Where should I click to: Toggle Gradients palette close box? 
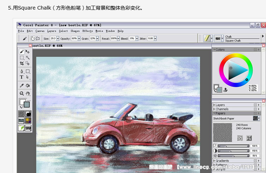pos(255,161)
